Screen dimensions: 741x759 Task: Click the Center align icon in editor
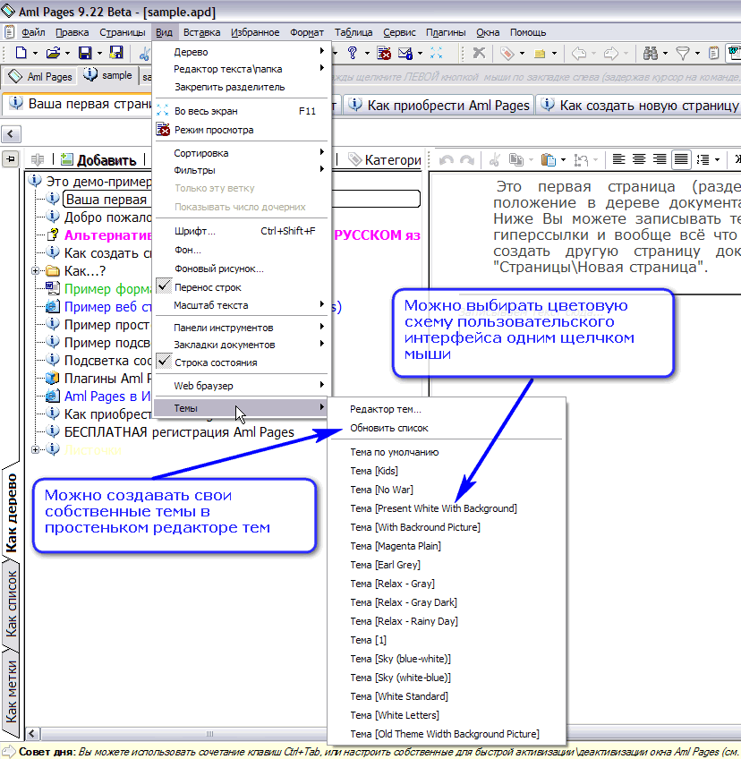(x=639, y=159)
